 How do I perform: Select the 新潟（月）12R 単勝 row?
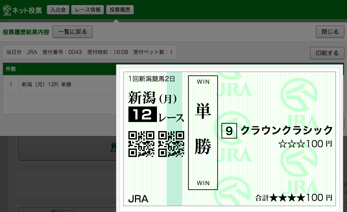[59, 84]
